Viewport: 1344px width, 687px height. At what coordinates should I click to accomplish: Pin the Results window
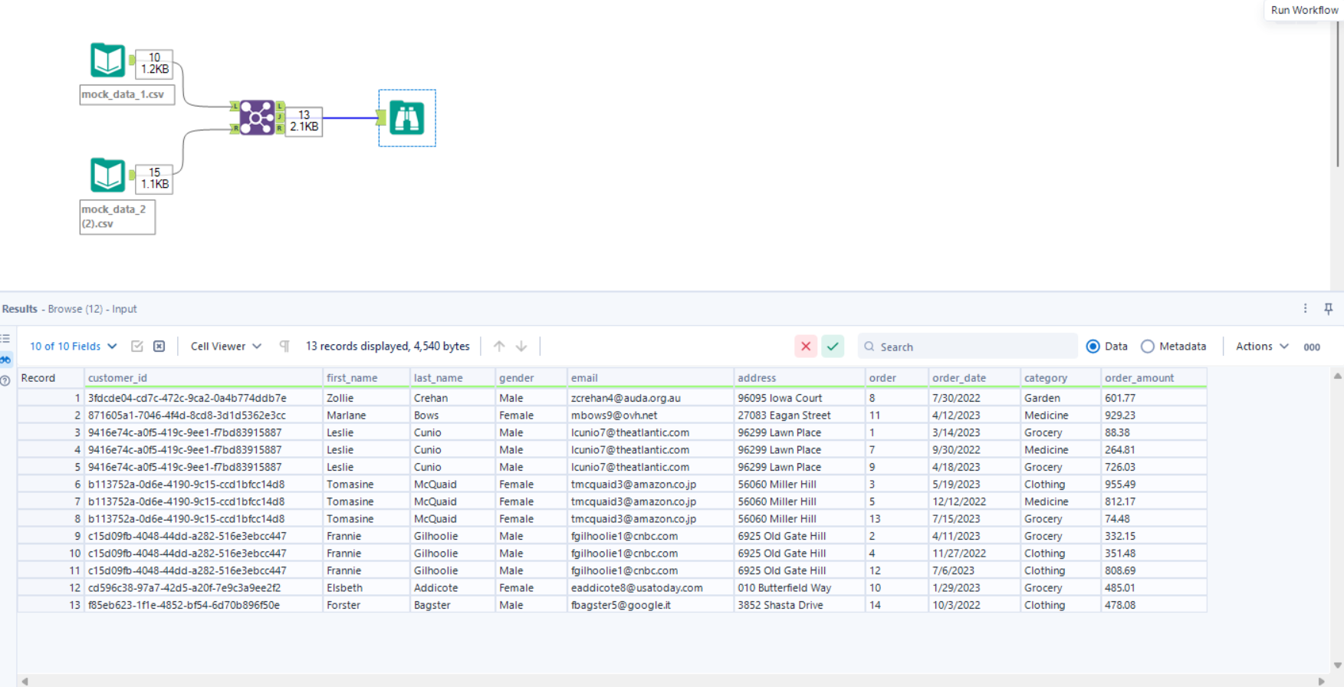pos(1329,308)
